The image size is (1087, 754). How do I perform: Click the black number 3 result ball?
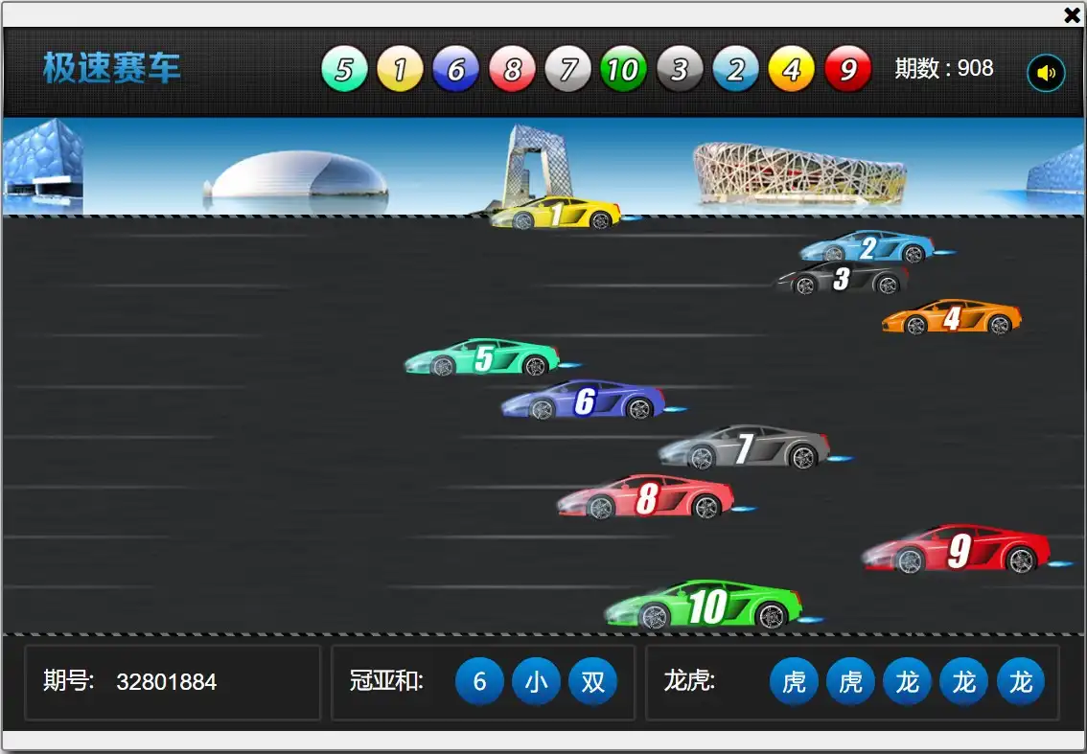click(x=680, y=70)
